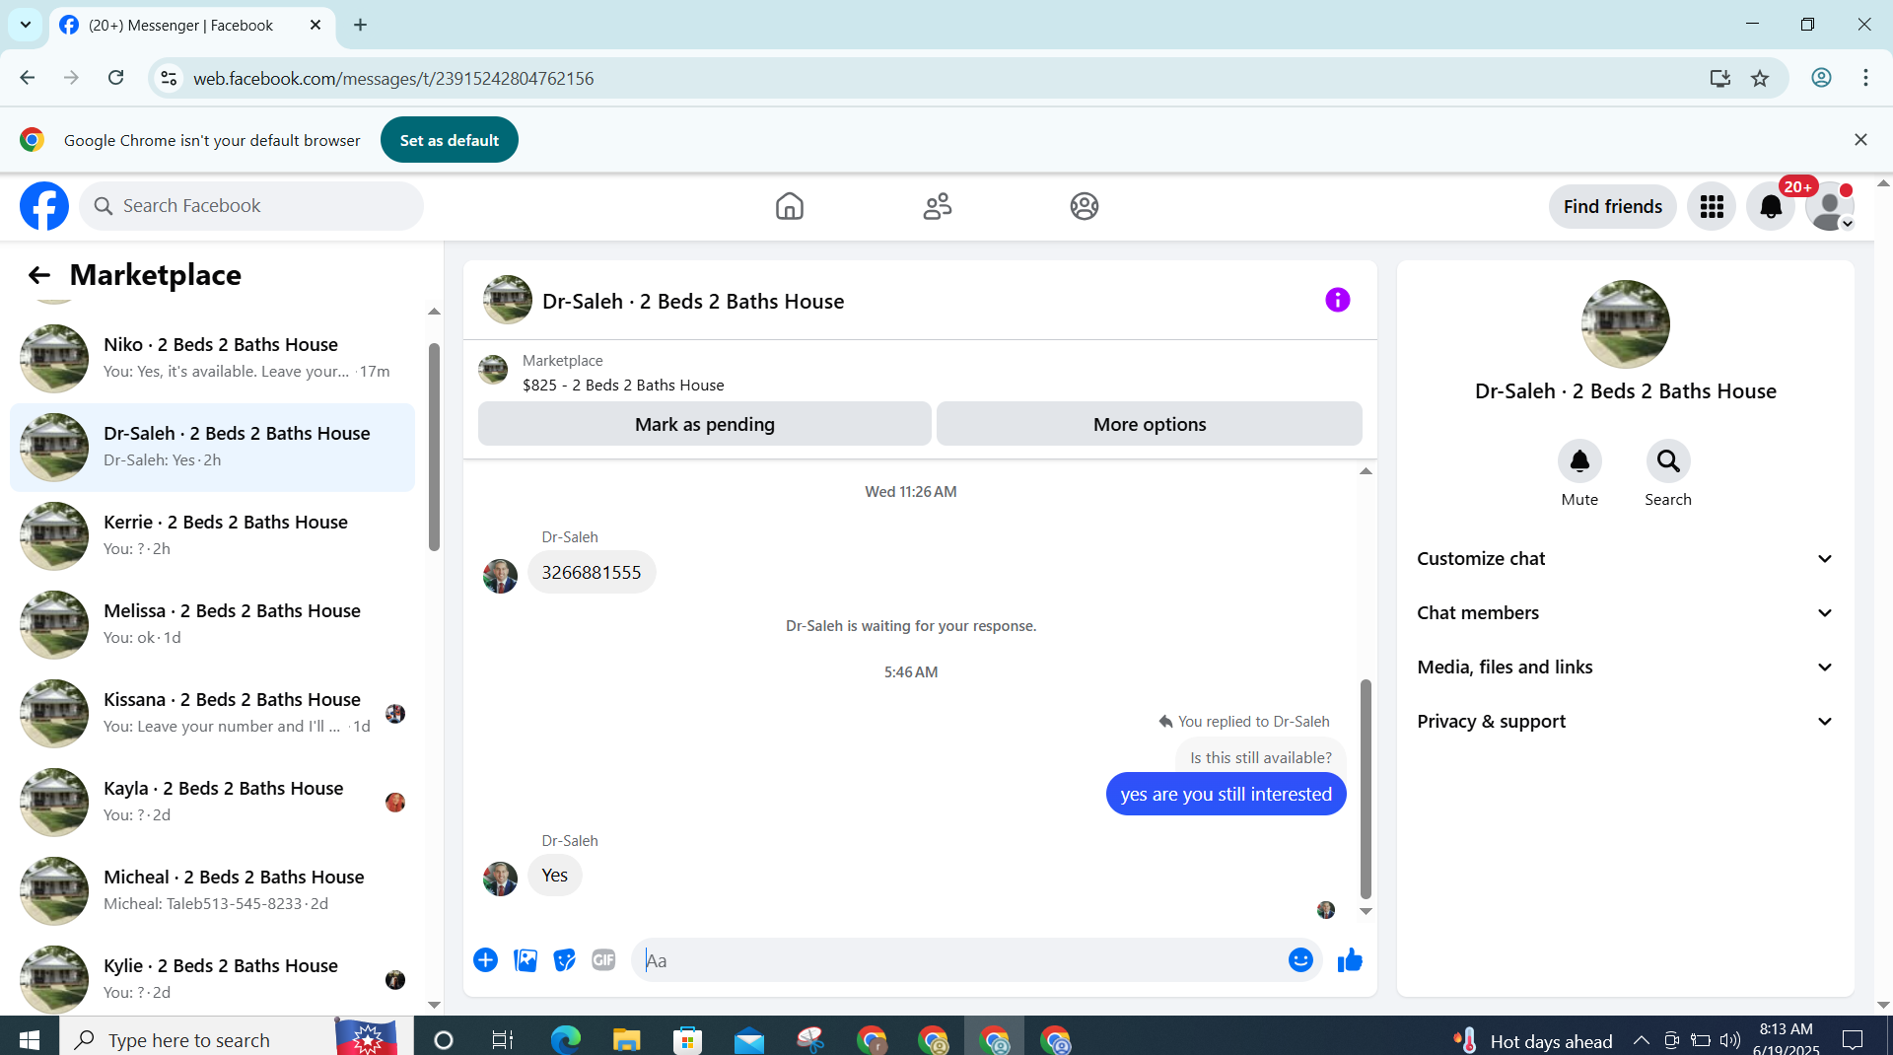Open Chrome's three-dot menu
Screen dimensions: 1893x1055
[x=1865, y=78]
